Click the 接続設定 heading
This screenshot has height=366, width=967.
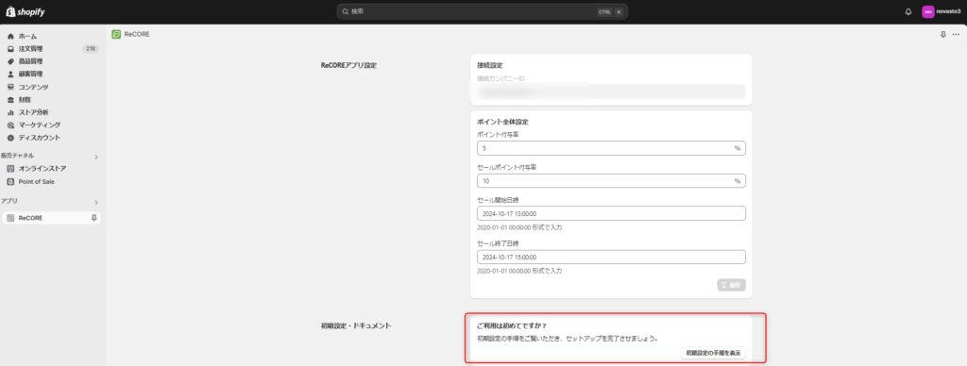point(490,65)
